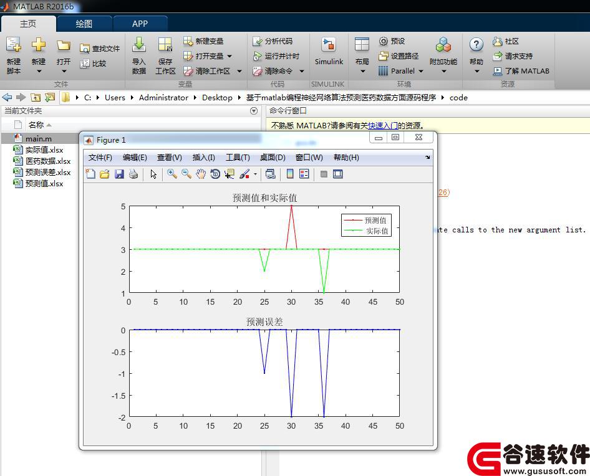Open Window (窗口) menu in Figure 1

tap(309, 158)
